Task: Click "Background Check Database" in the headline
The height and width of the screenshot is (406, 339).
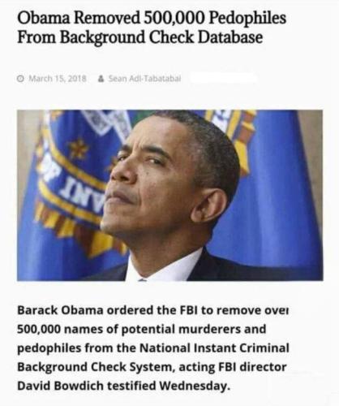Action: click(x=161, y=37)
